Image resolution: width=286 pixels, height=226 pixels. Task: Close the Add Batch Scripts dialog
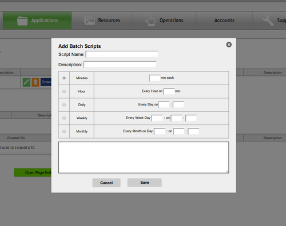pos(229,45)
